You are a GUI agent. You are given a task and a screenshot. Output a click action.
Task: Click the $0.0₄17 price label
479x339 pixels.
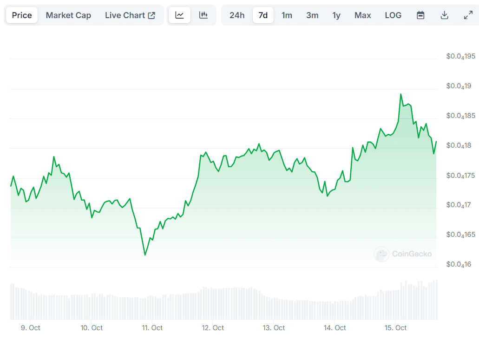(x=459, y=205)
